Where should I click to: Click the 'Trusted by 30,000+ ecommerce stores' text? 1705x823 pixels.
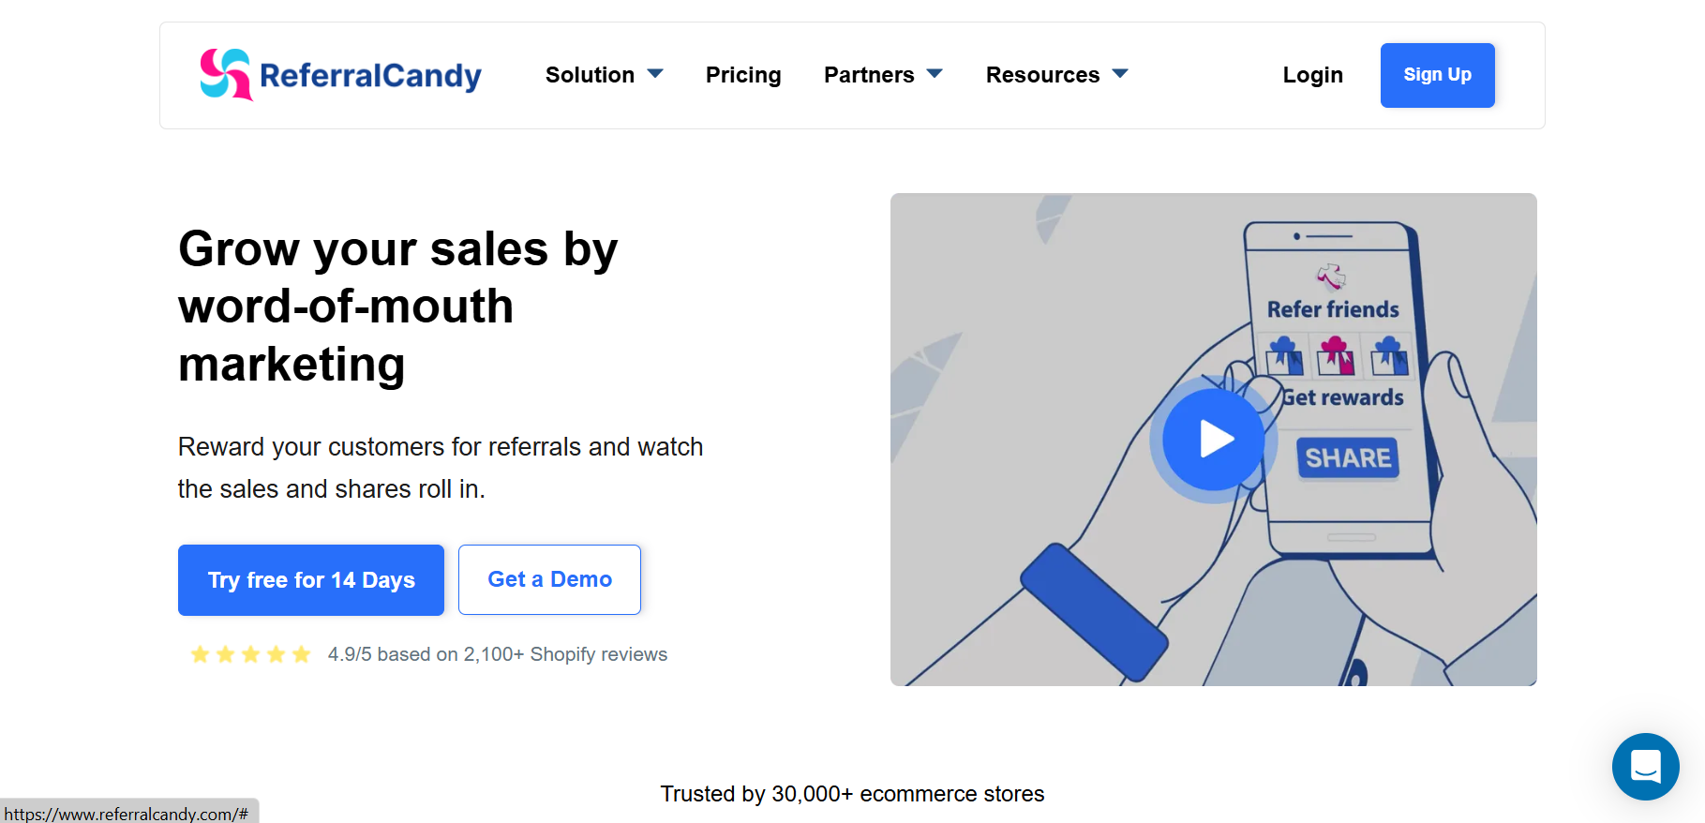(x=852, y=794)
